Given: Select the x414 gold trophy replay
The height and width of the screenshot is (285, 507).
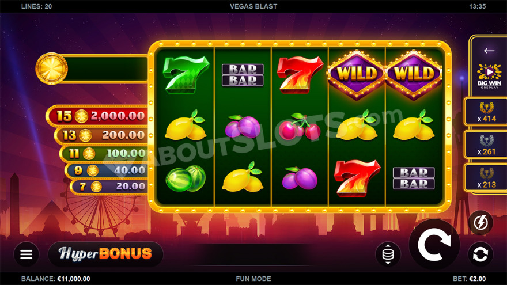Looking at the screenshot, I should click(x=487, y=112).
